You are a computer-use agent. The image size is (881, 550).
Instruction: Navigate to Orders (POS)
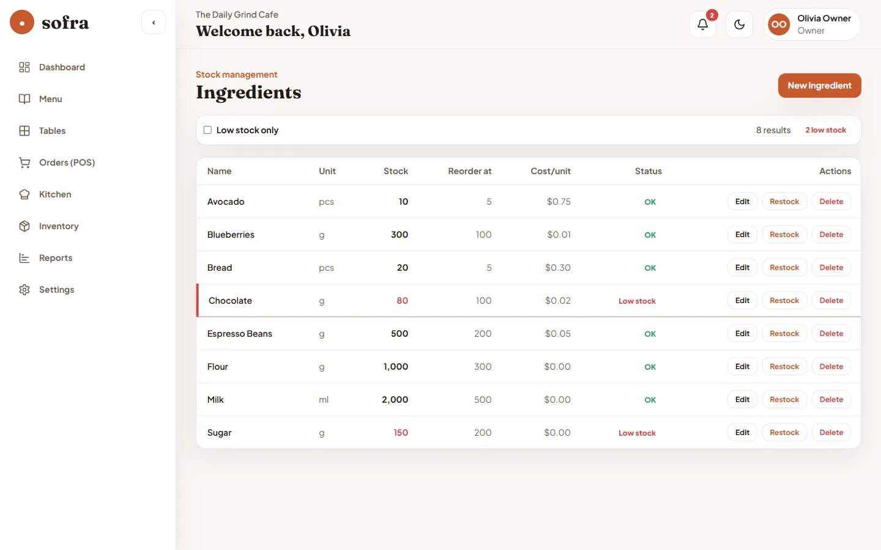pyautogui.click(x=88, y=163)
